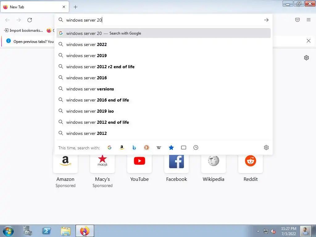The image size is (316, 237).
Task: Search with Google one-off icon
Action: [x=110, y=148]
